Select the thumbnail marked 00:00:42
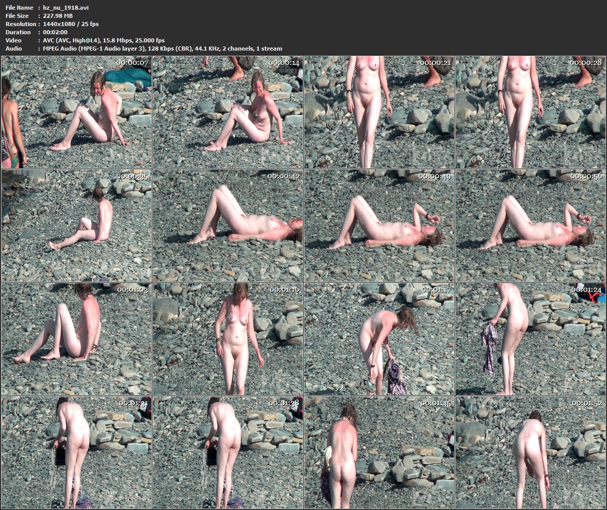The height and width of the screenshot is (510, 607). 228,225
